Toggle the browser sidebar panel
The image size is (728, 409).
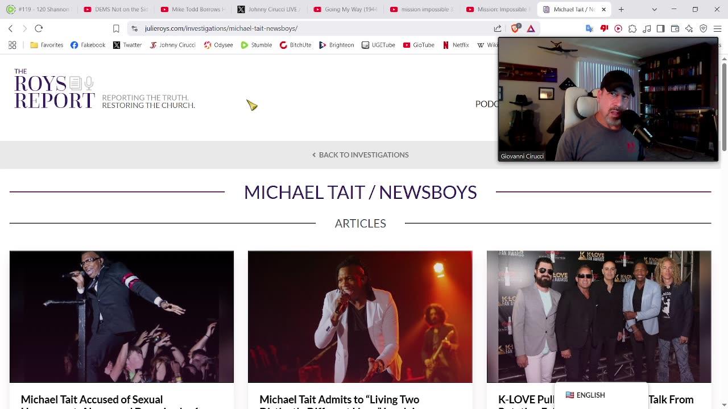pos(661,28)
